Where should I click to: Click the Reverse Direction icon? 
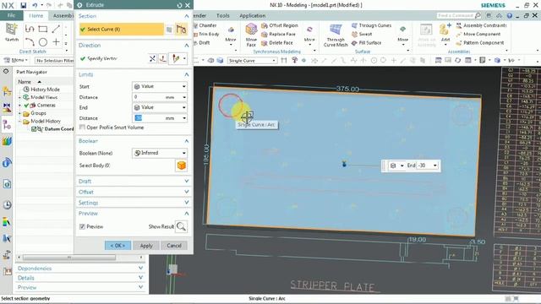152,58
